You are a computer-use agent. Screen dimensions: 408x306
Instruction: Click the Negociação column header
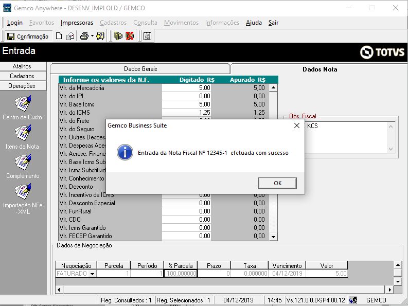pyautogui.click(x=76, y=266)
